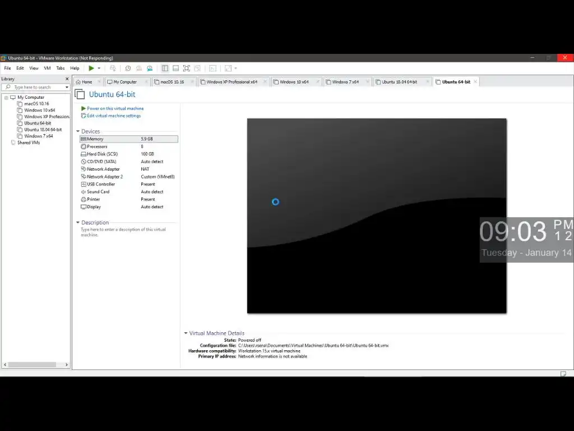Open the library search filter dropdown arrow
Image resolution: width=574 pixels, height=431 pixels.
coord(67,87)
